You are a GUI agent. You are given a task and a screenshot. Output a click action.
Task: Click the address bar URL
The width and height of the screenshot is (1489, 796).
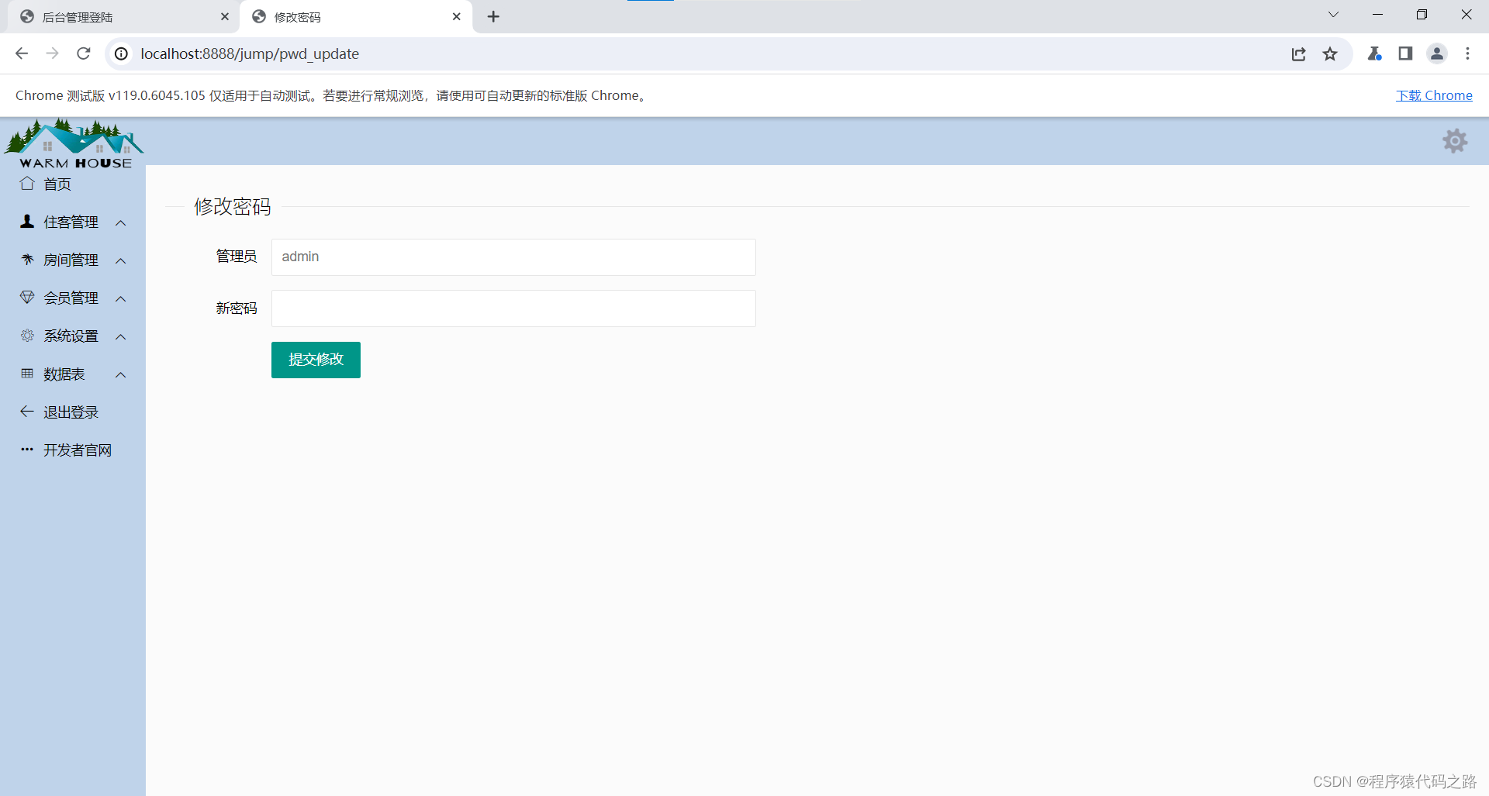point(250,53)
